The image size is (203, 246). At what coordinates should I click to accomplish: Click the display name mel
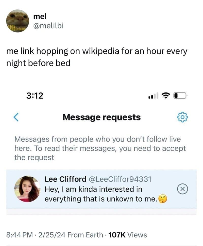tap(40, 16)
